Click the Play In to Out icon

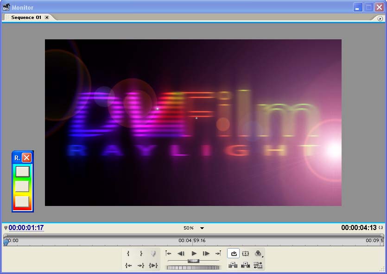[x=153, y=265]
